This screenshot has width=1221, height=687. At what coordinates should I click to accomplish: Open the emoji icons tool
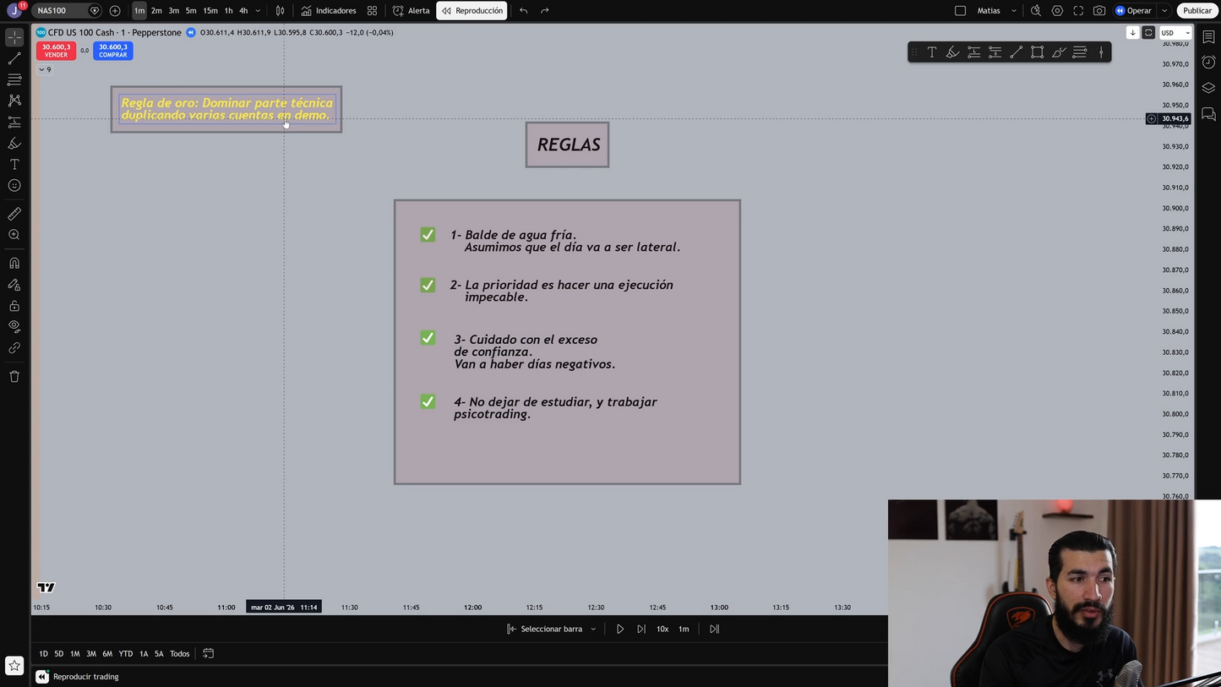[x=14, y=186]
